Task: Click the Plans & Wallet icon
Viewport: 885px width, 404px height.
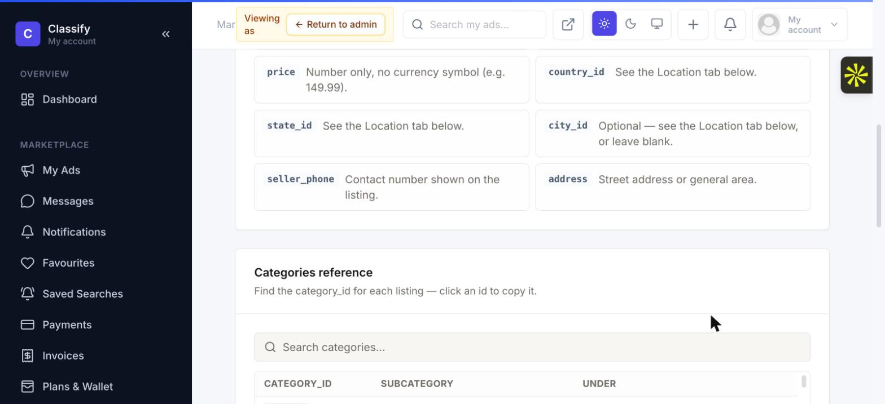Action: click(28, 387)
